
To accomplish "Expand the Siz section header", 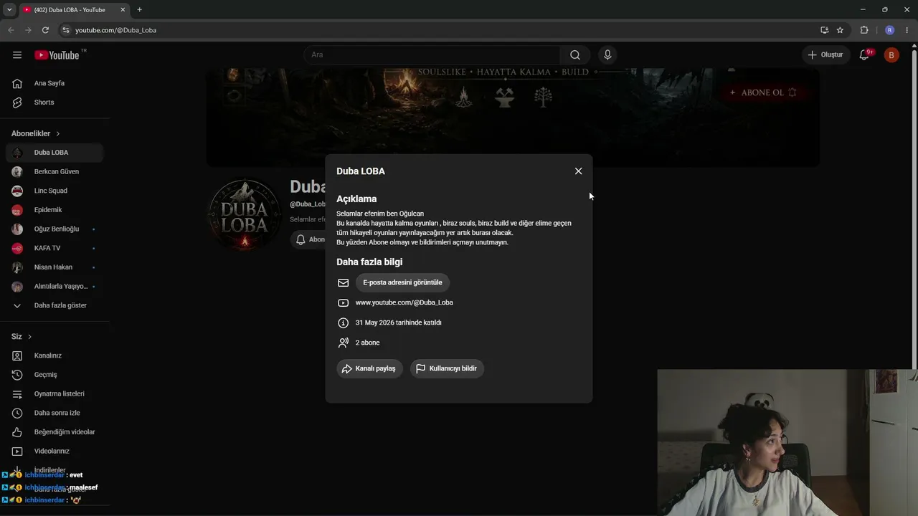I will (x=22, y=337).
